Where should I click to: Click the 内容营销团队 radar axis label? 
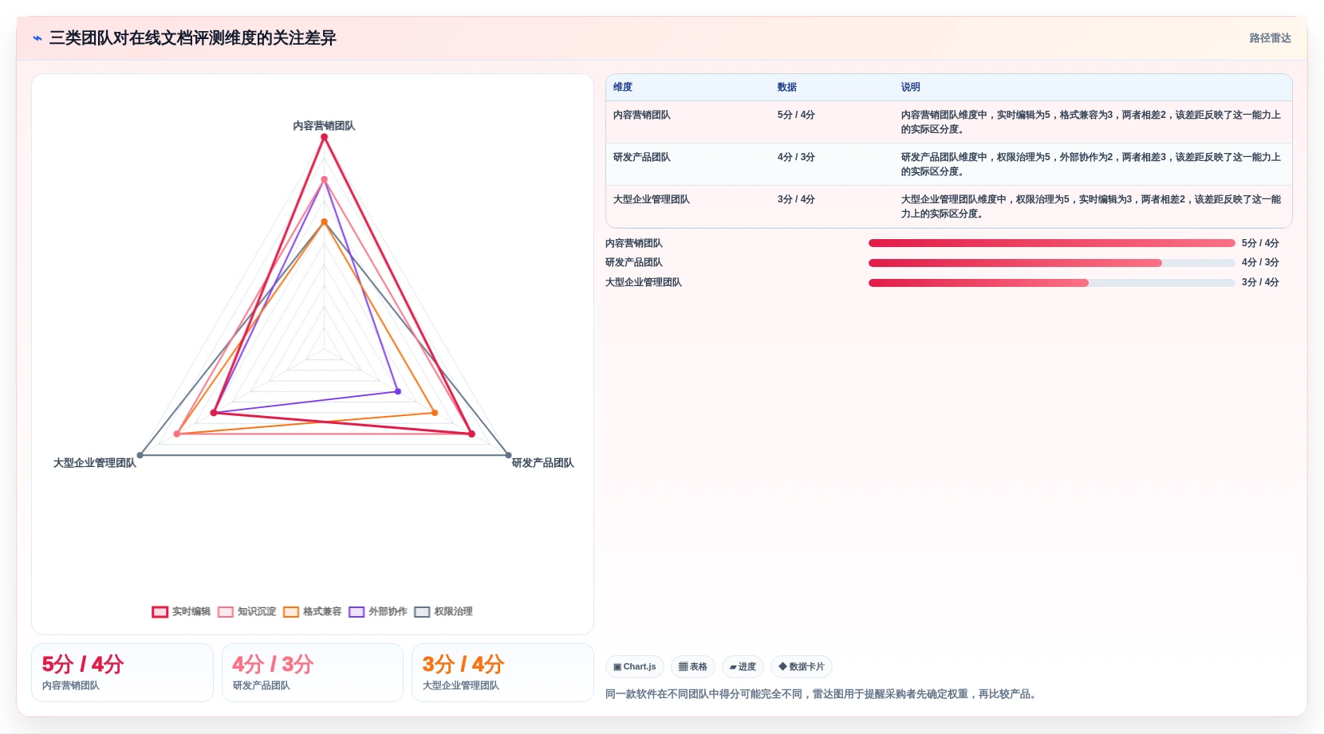[324, 126]
